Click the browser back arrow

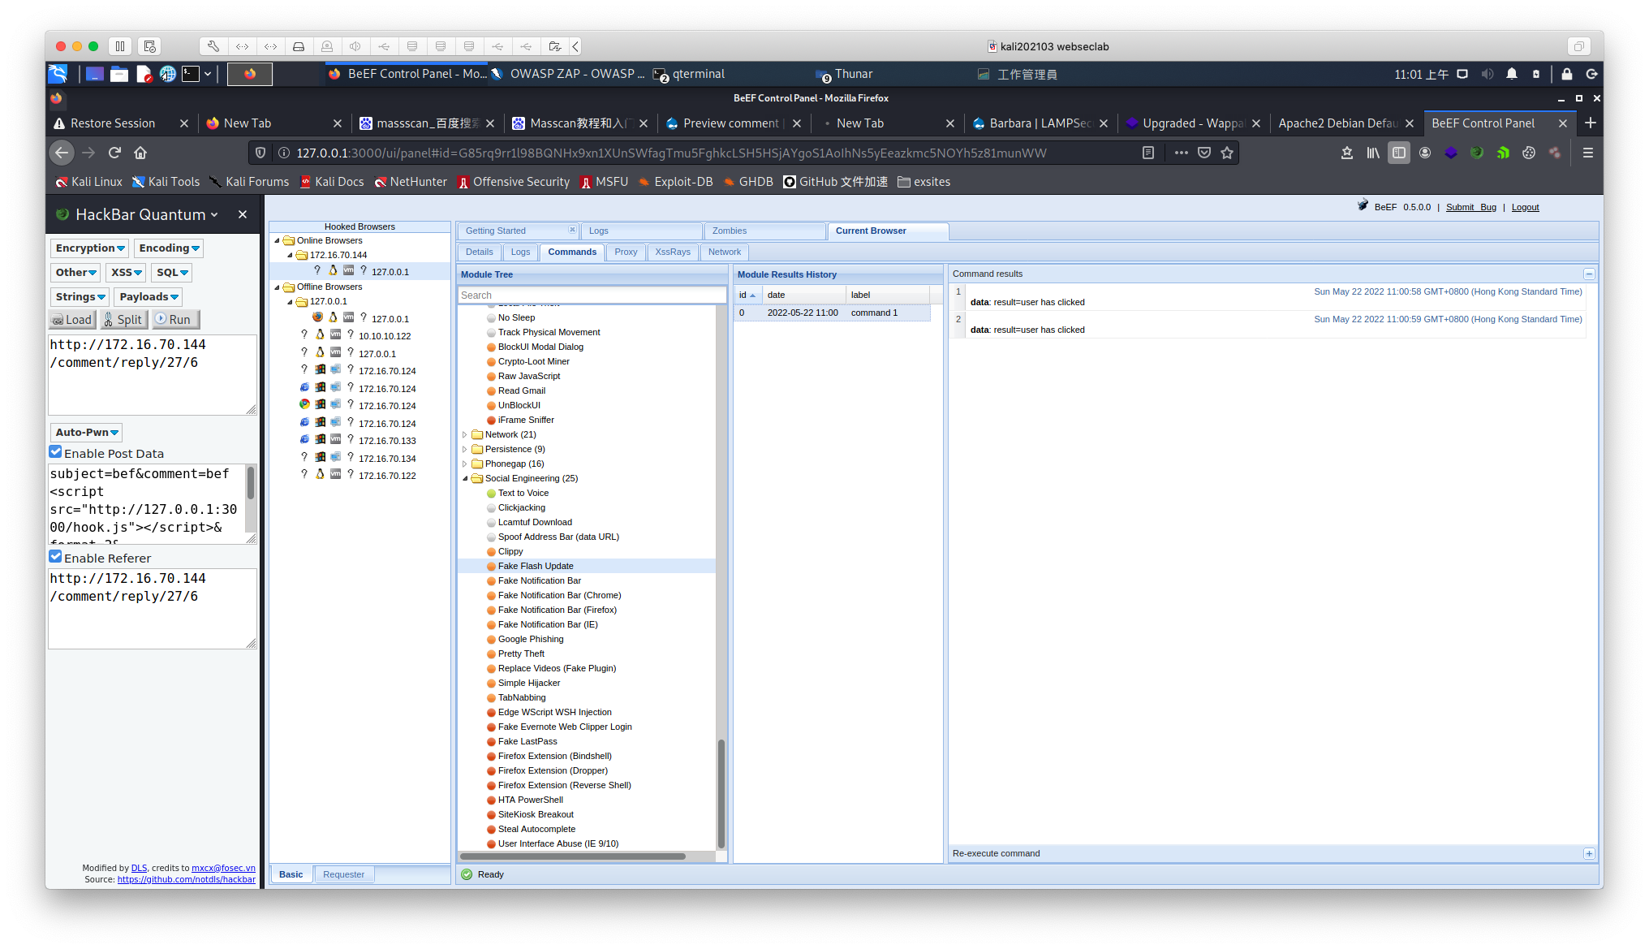click(x=62, y=153)
